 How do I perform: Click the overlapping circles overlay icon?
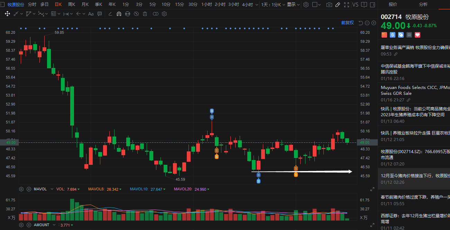click(156, 14)
